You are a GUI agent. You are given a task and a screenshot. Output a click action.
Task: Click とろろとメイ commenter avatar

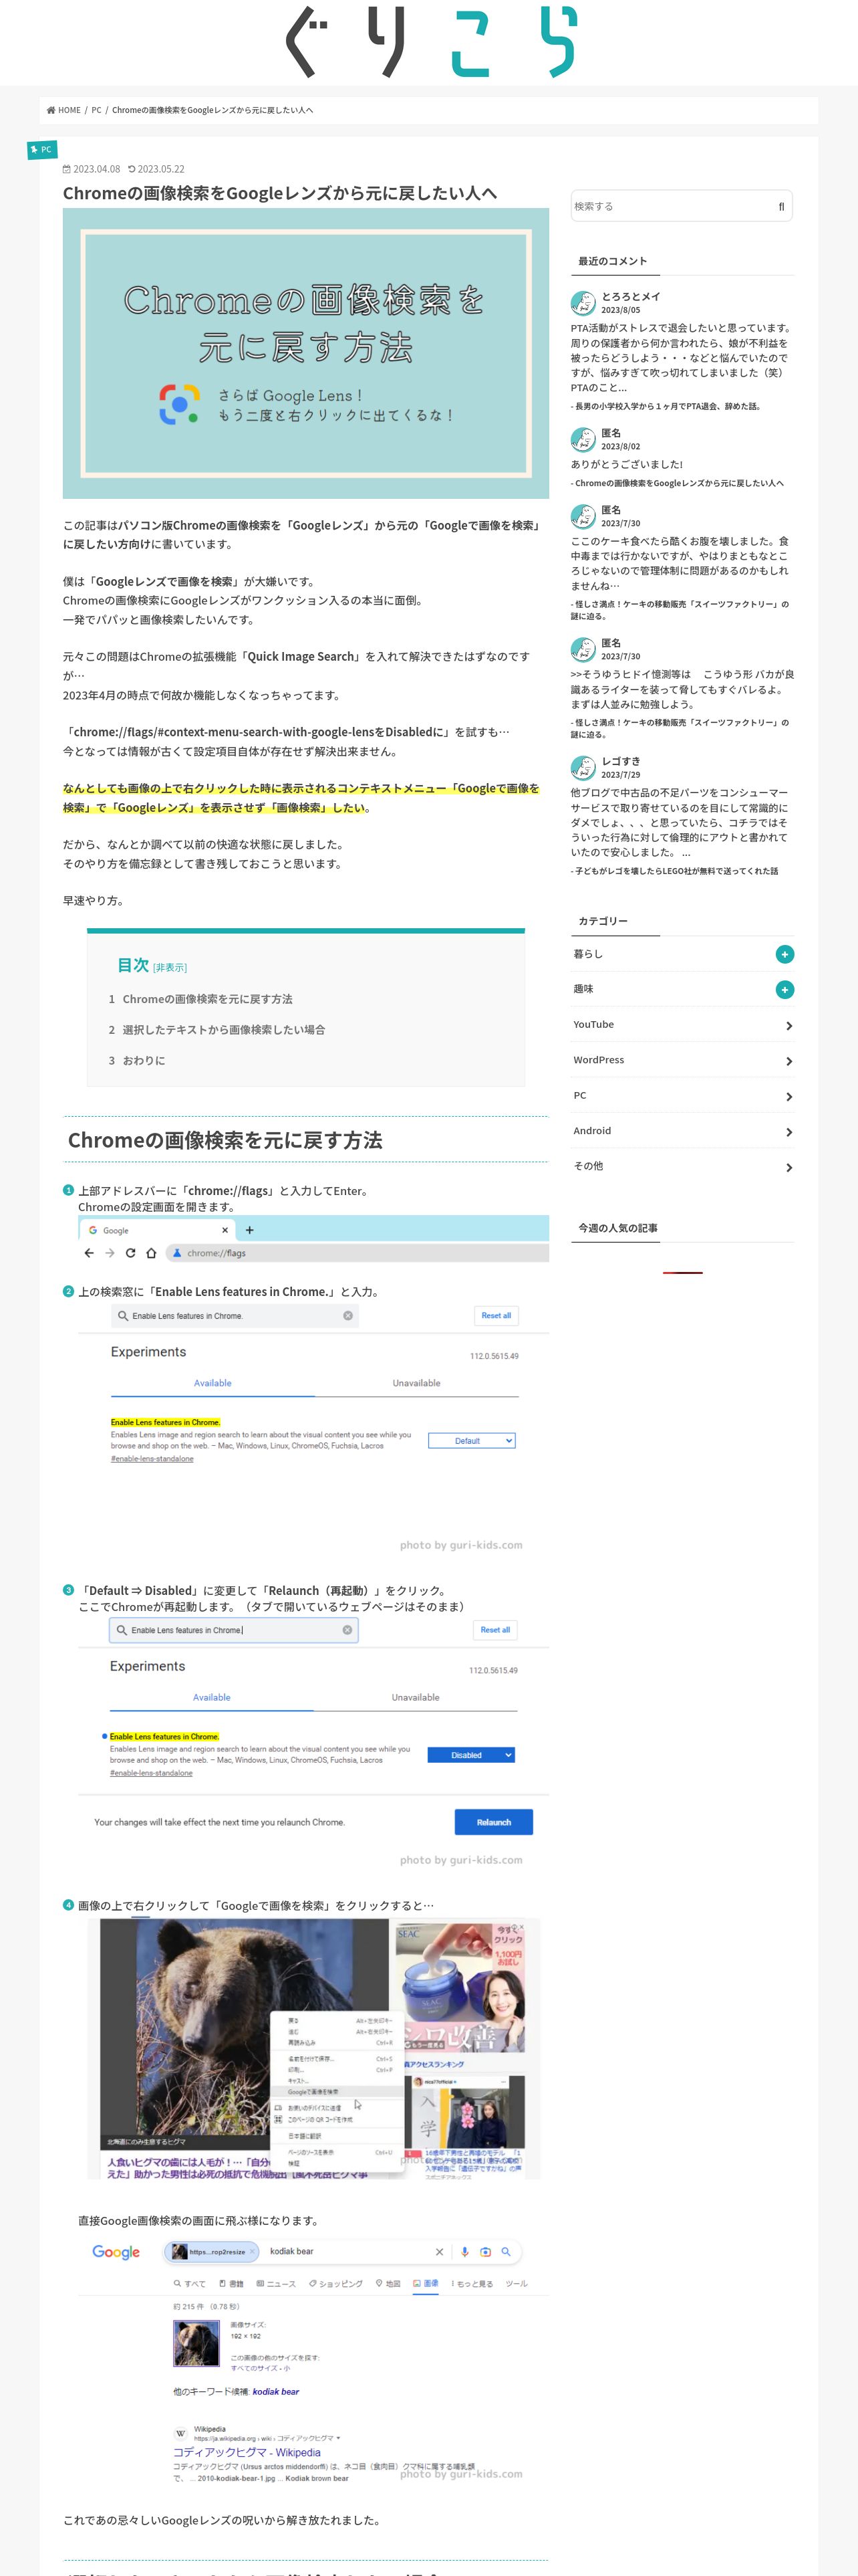coord(582,303)
